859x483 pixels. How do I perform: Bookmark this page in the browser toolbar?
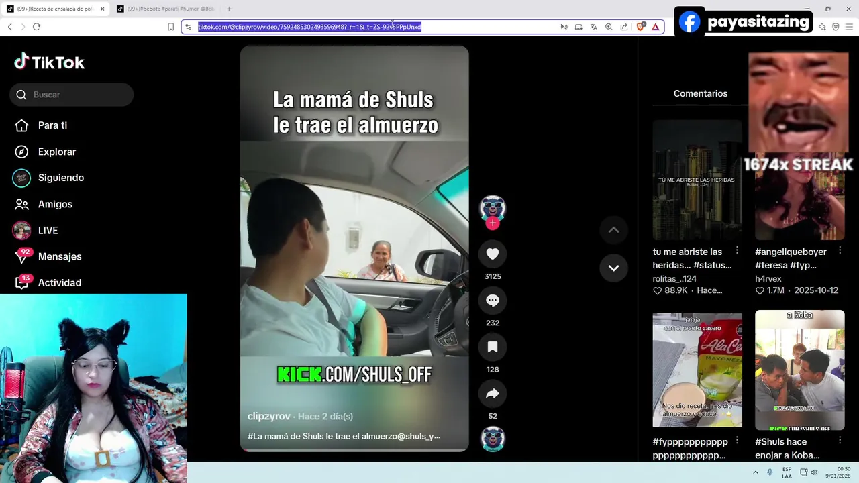pos(170,27)
